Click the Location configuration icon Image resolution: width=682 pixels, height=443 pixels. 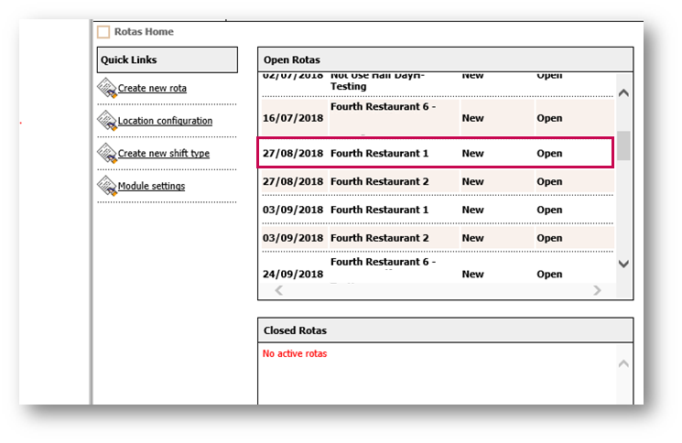click(x=107, y=122)
